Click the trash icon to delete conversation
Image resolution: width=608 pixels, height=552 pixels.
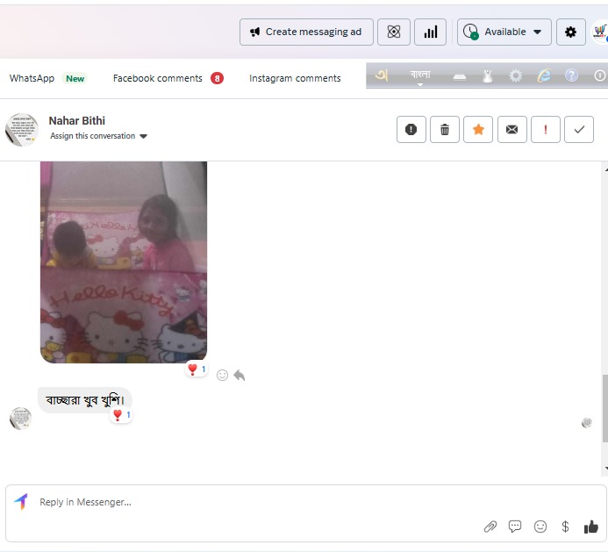(445, 130)
